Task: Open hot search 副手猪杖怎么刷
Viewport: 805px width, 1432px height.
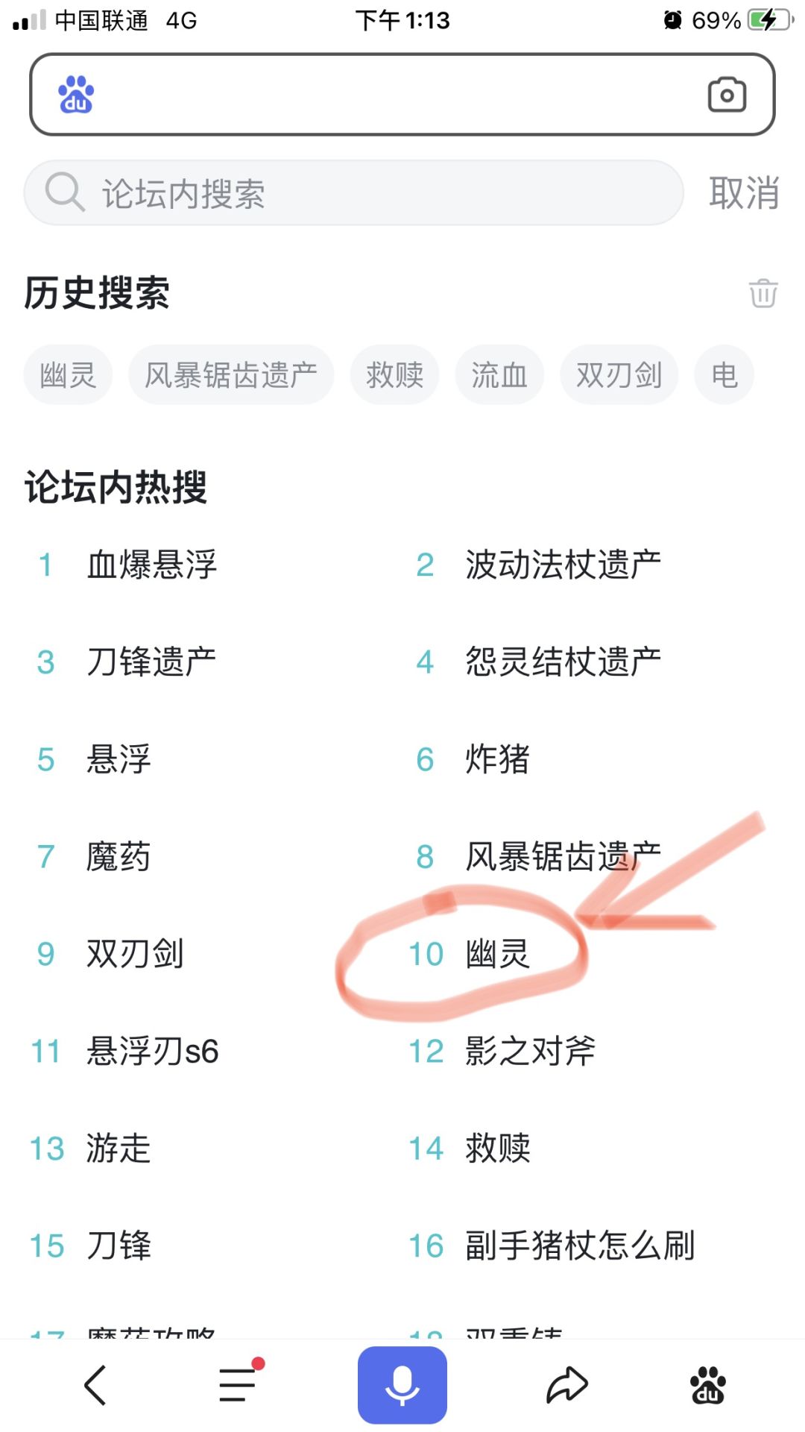Action: click(580, 1246)
